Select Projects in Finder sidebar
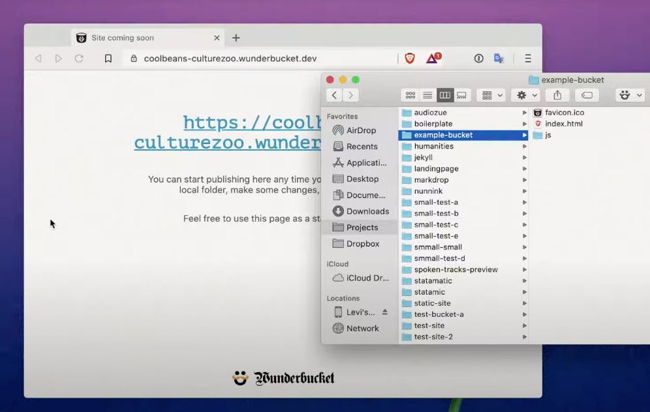 click(360, 228)
